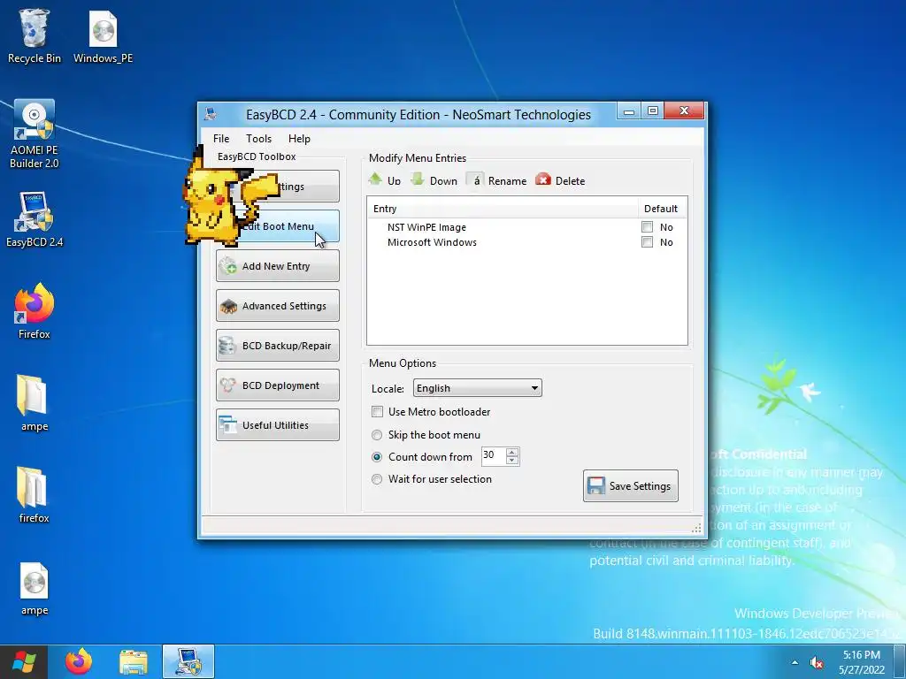Maximize the EasyBCD window

(x=653, y=111)
